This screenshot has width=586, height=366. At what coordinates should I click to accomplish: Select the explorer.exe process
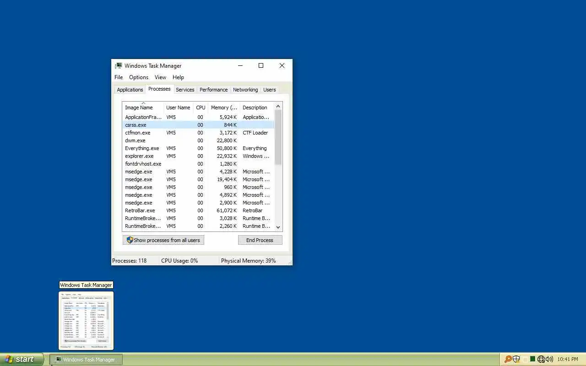[198, 156]
